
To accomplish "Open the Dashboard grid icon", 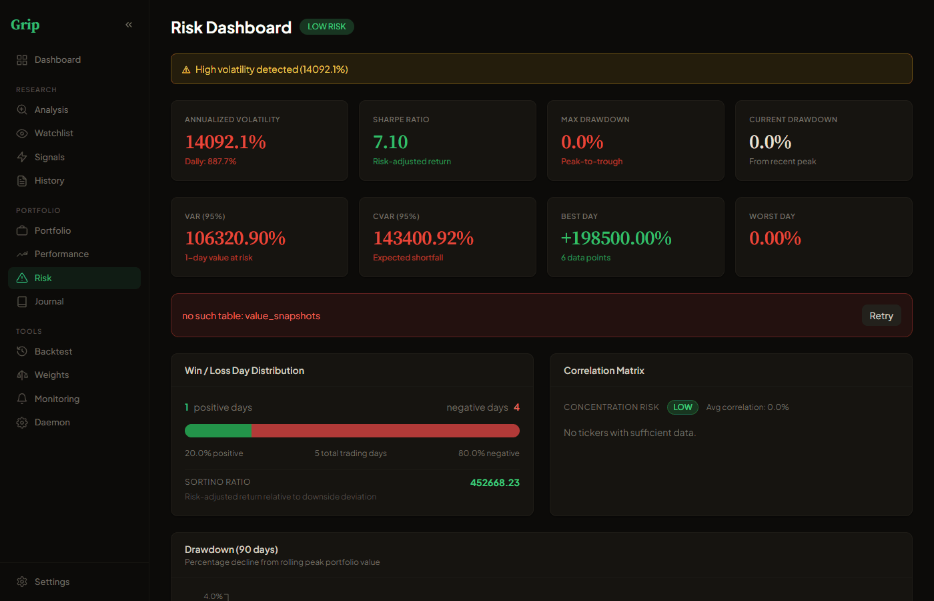I will (x=22, y=60).
